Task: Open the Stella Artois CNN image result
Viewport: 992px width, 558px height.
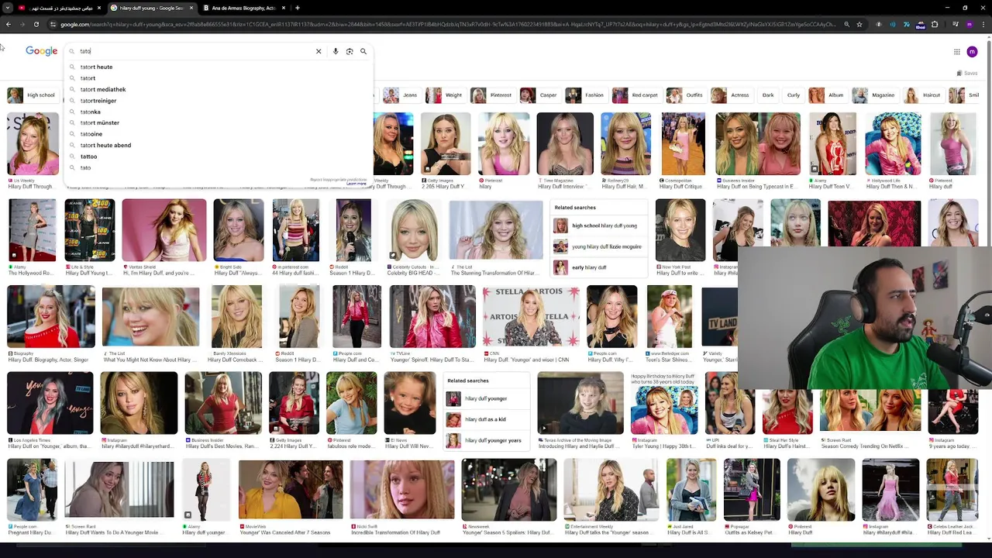Action: point(531,317)
